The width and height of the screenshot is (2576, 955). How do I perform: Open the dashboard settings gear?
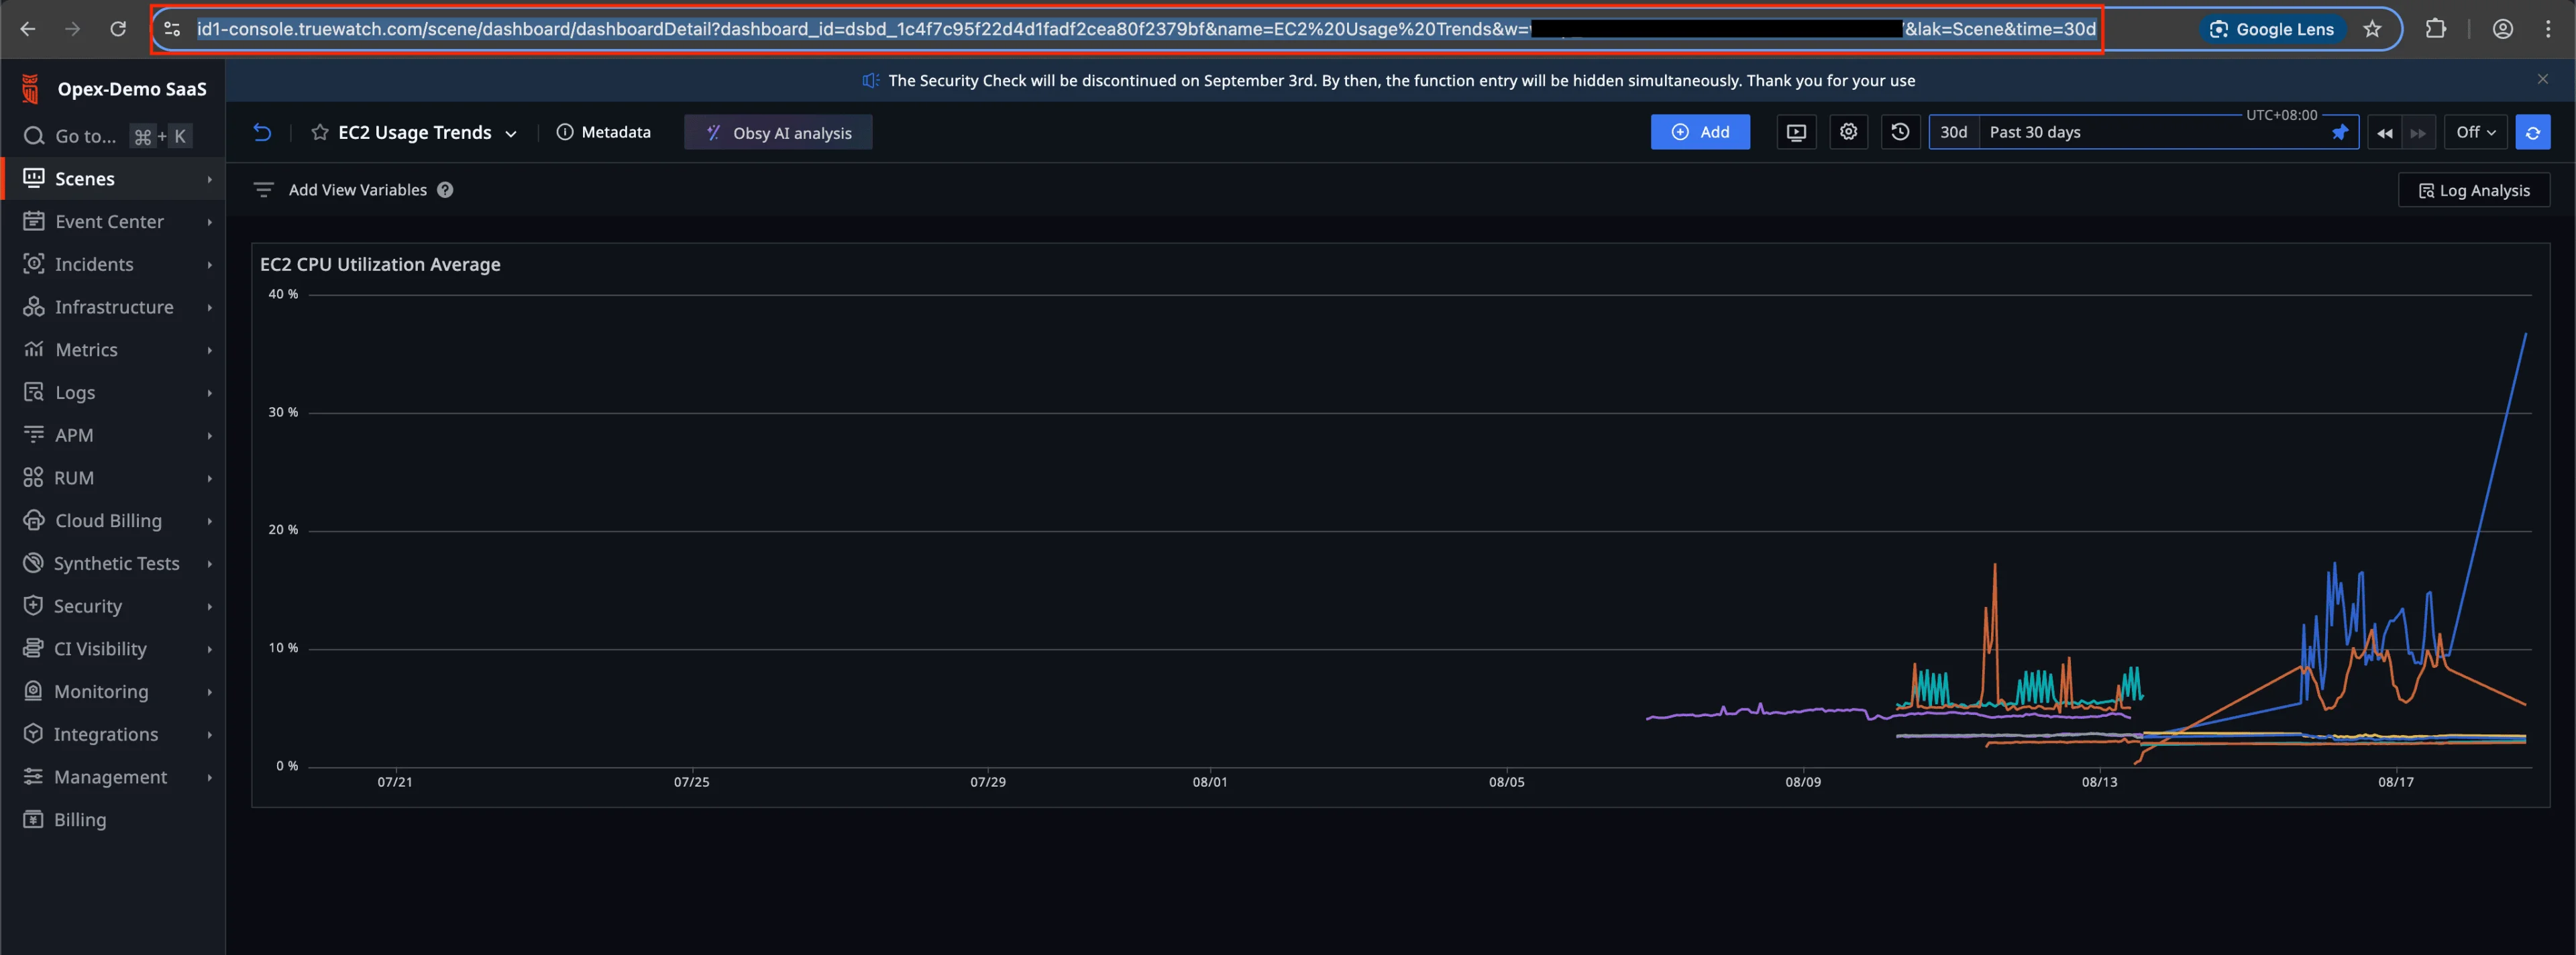click(x=1848, y=132)
